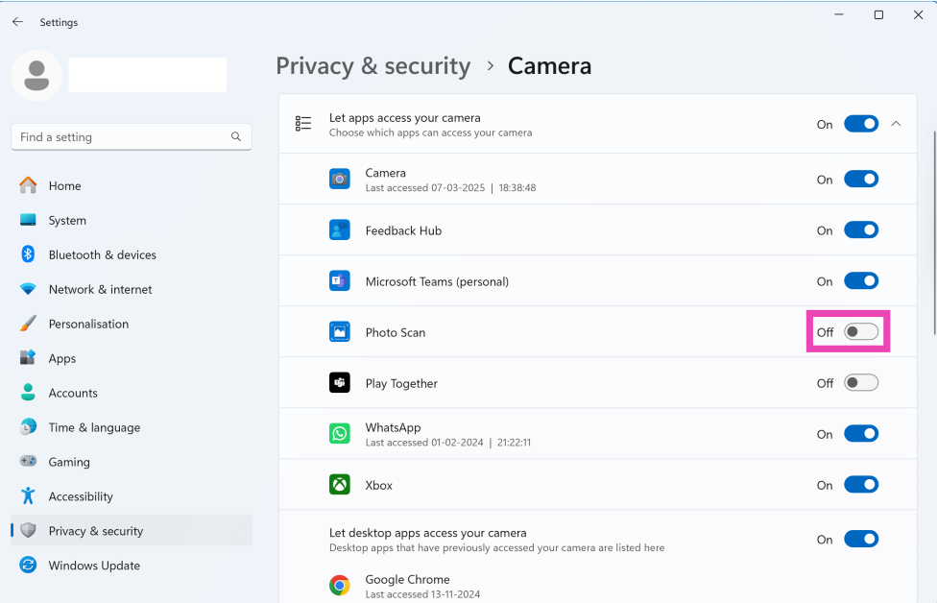
Task: Click the search magnifier icon
Action: [236, 137]
